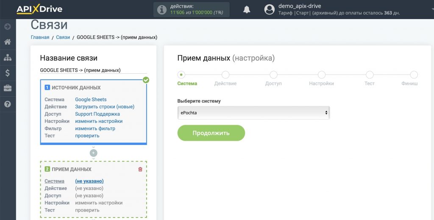Viewport: 434px width, 220px height.
Task: Open help via sidebar question mark icon
Action: pos(8,104)
